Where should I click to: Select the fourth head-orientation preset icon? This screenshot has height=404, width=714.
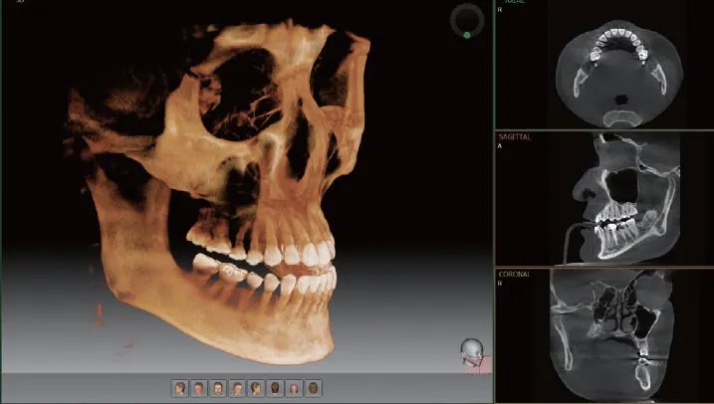pos(237,388)
